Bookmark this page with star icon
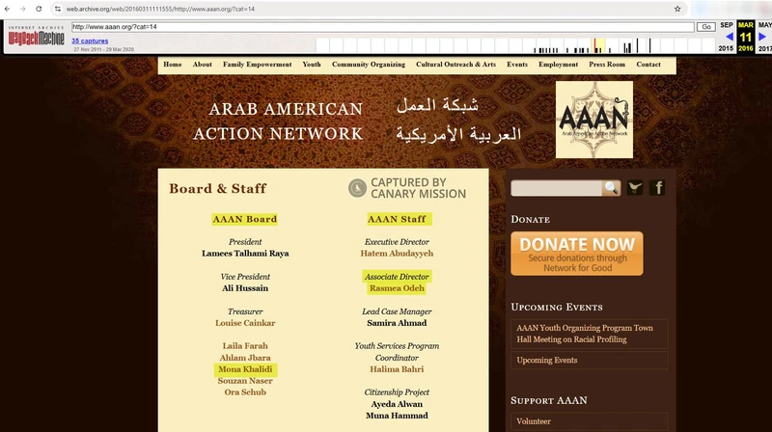Image resolution: width=772 pixels, height=432 pixels. [x=677, y=9]
